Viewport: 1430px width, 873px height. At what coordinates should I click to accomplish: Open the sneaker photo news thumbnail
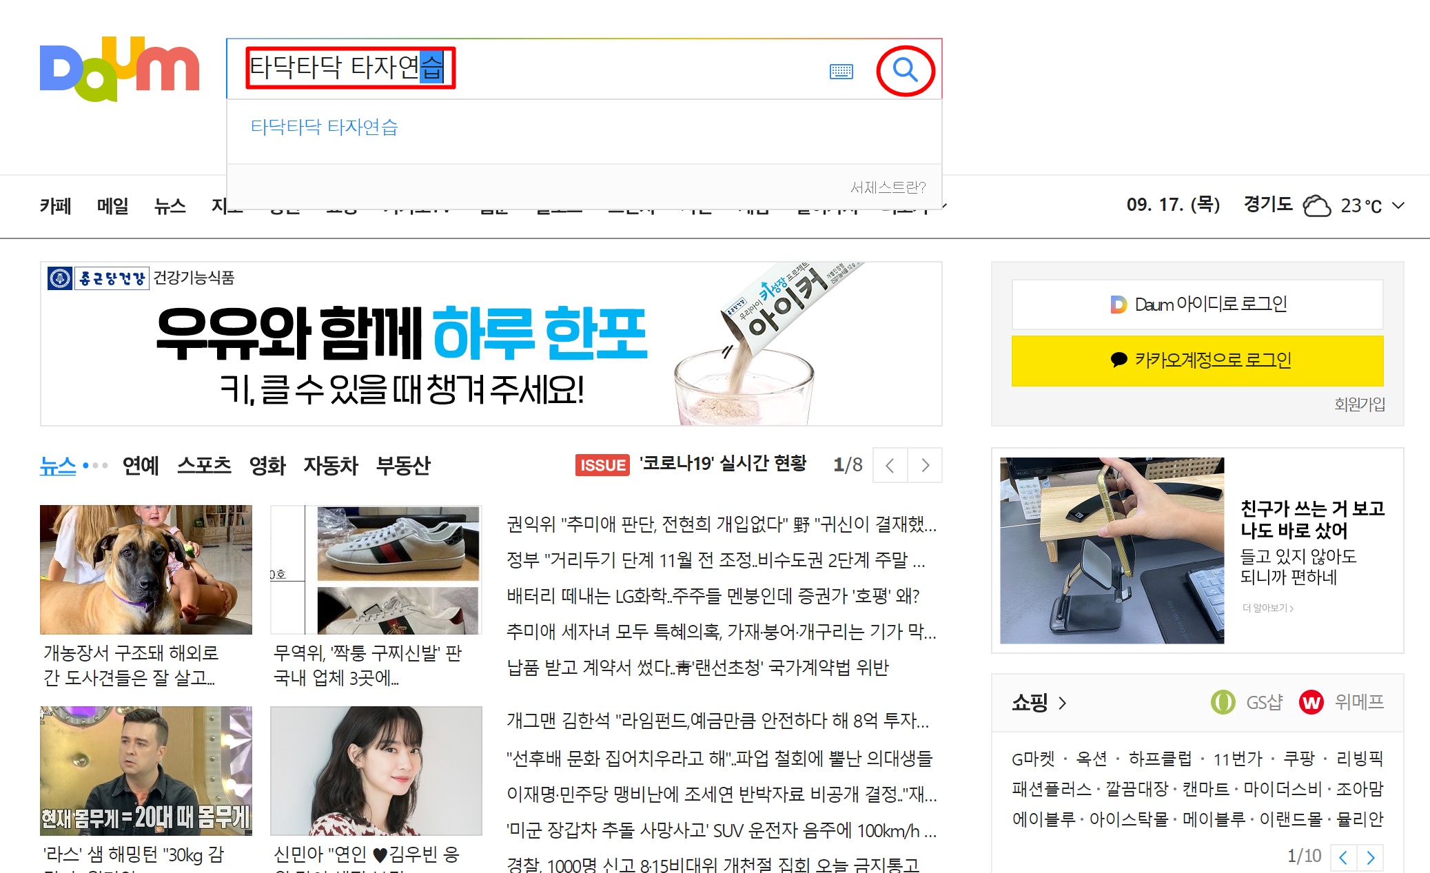click(x=376, y=569)
